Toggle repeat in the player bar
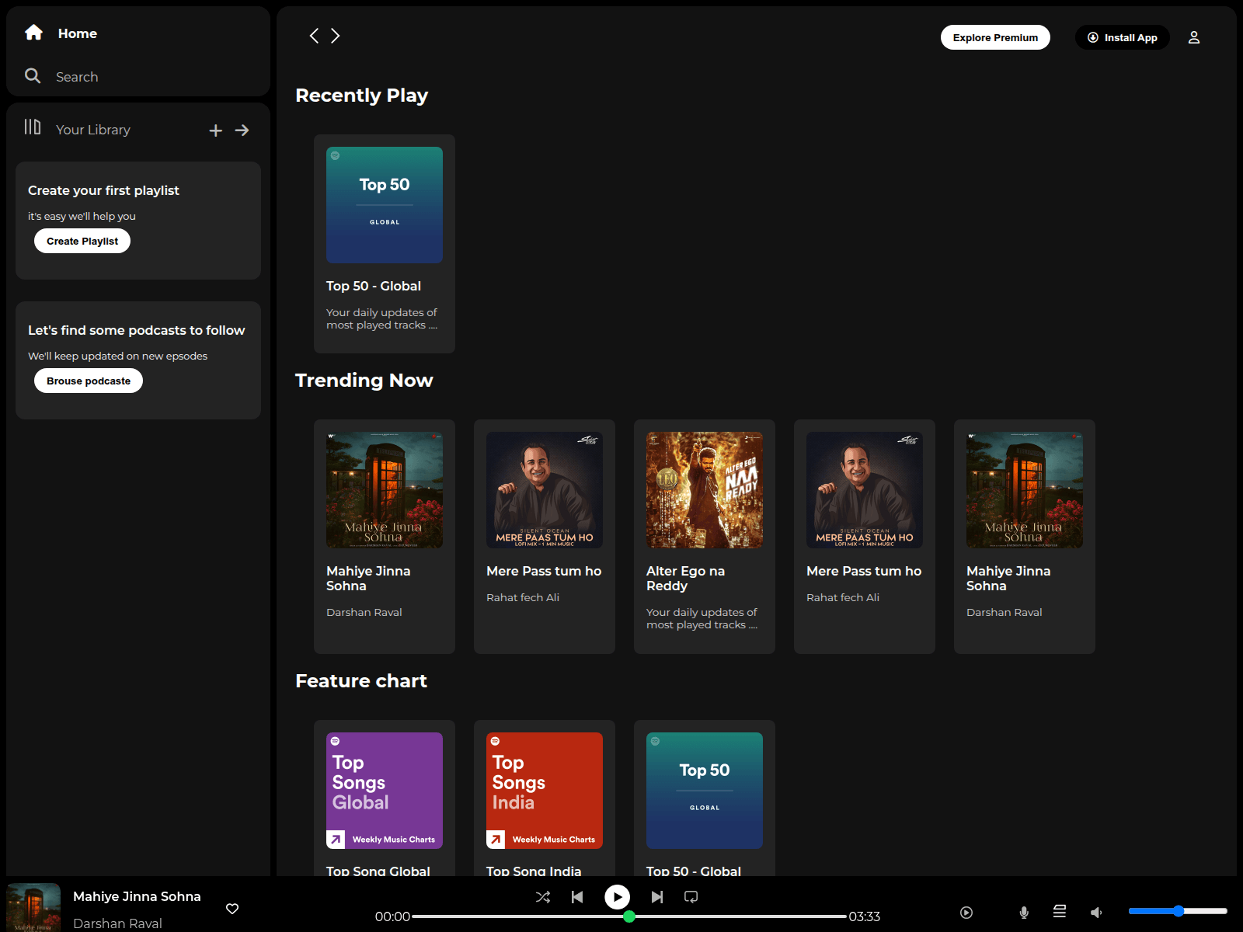The height and width of the screenshot is (932, 1243). (x=691, y=897)
